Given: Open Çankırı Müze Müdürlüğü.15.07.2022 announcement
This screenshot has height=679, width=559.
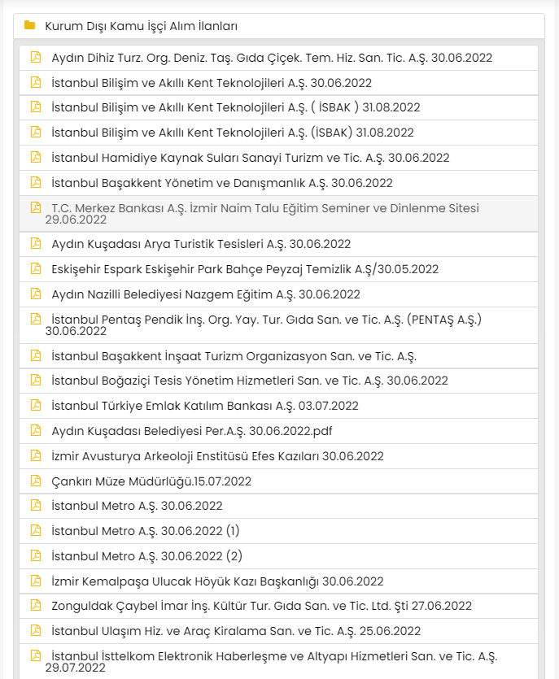Looking at the screenshot, I should [151, 481].
